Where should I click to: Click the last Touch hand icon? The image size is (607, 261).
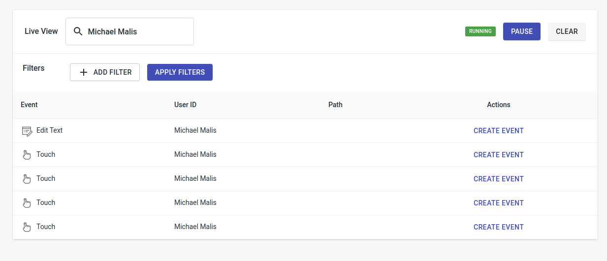(27, 227)
